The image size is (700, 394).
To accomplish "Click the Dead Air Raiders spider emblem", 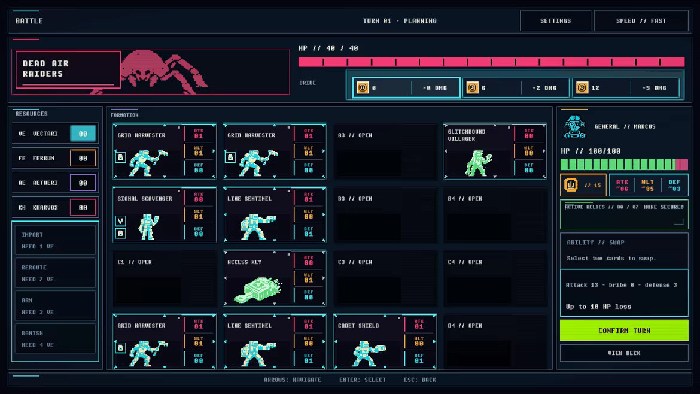I will tap(163, 72).
